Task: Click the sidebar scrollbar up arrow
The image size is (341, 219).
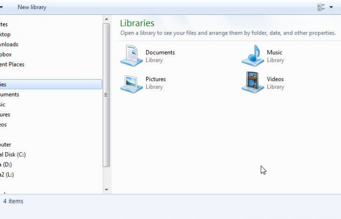Action: 107,19
